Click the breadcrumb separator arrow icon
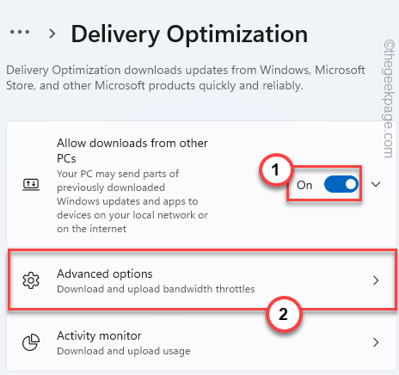Viewport: 399px width, 375px height. 52,34
